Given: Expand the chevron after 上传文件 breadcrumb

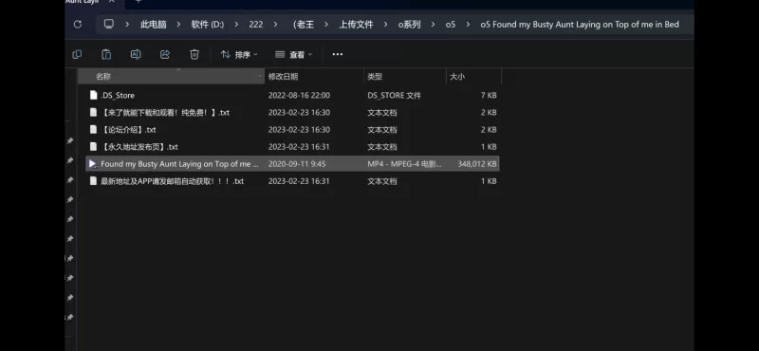Looking at the screenshot, I should (x=386, y=25).
